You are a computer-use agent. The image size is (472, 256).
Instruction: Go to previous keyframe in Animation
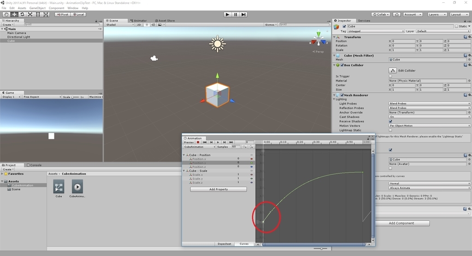211,142
